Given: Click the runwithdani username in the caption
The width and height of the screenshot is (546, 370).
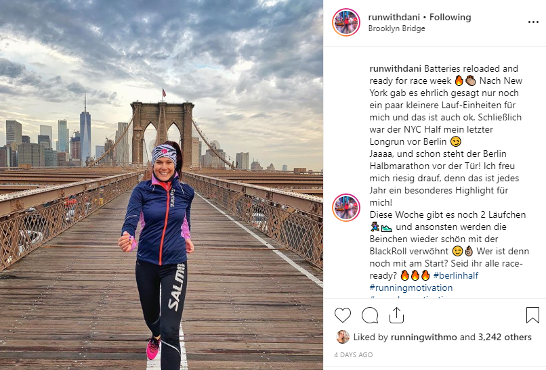Looking at the screenshot, I should pos(395,68).
